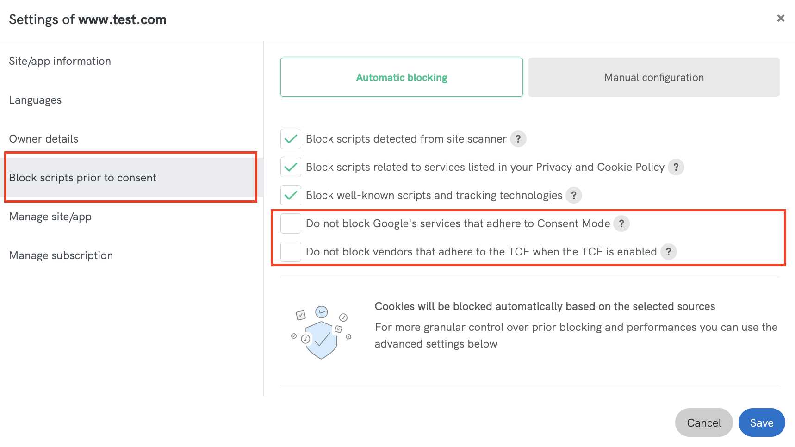Open help for TCF vendors blocking option
Image resolution: width=795 pixels, height=447 pixels.
click(668, 252)
